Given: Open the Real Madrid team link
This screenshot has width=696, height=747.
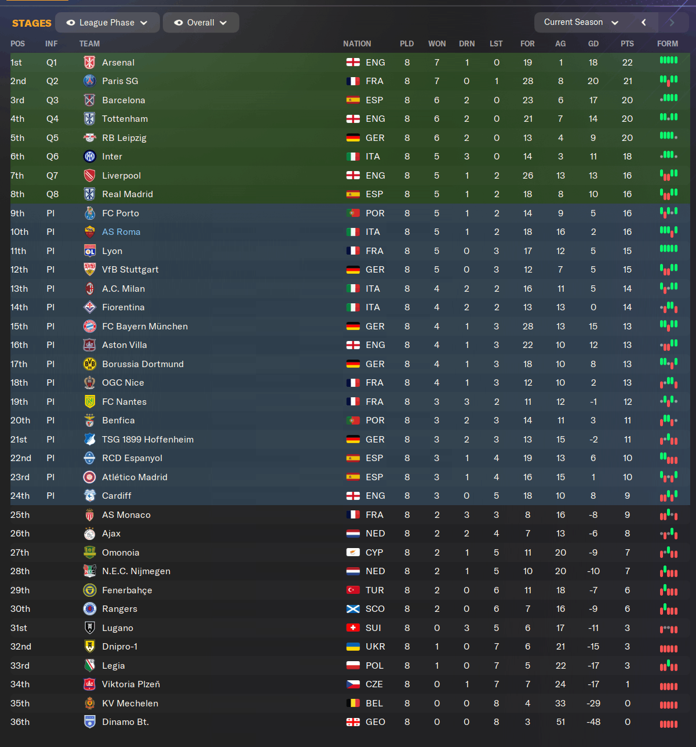Looking at the screenshot, I should coord(127,194).
